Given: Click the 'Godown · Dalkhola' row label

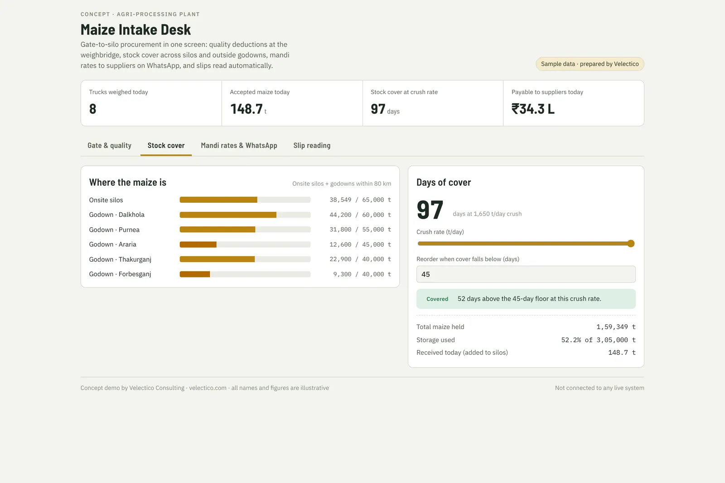Looking at the screenshot, I should pos(117,215).
